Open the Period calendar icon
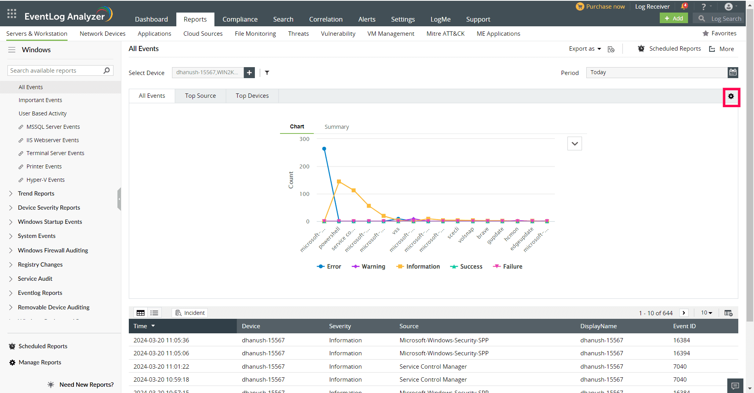 tap(733, 72)
